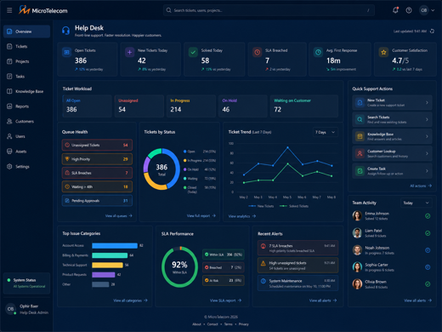Open Projects in the sidebar
Image resolution: width=442 pixels, height=332 pixels.
[x=26, y=61]
